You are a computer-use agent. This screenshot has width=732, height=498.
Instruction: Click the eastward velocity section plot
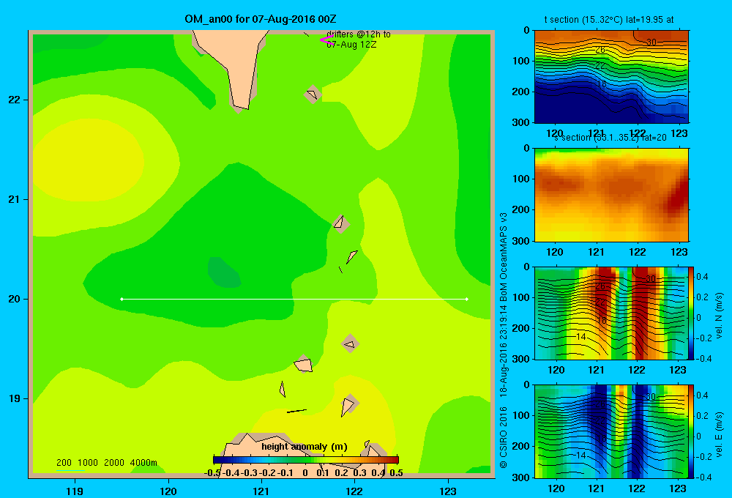click(611, 431)
